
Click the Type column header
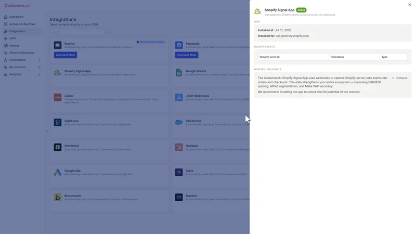394,57
